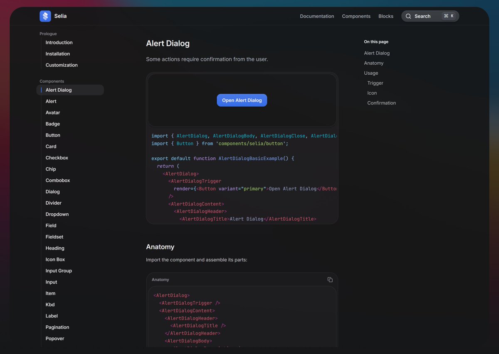Click the Alert Dialog page heading

click(x=168, y=43)
